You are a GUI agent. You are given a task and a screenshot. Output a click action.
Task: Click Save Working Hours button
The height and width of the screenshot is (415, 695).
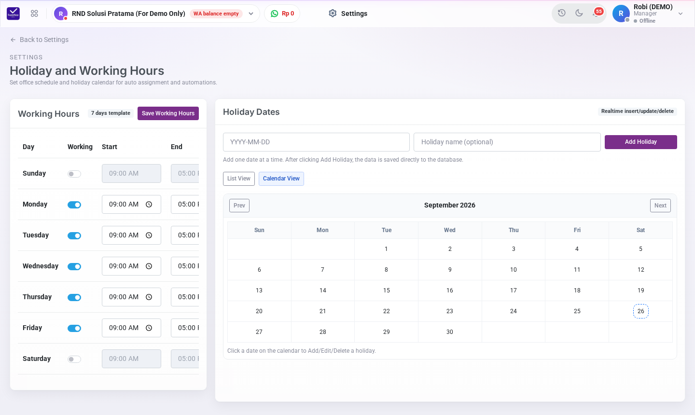pyautogui.click(x=168, y=113)
